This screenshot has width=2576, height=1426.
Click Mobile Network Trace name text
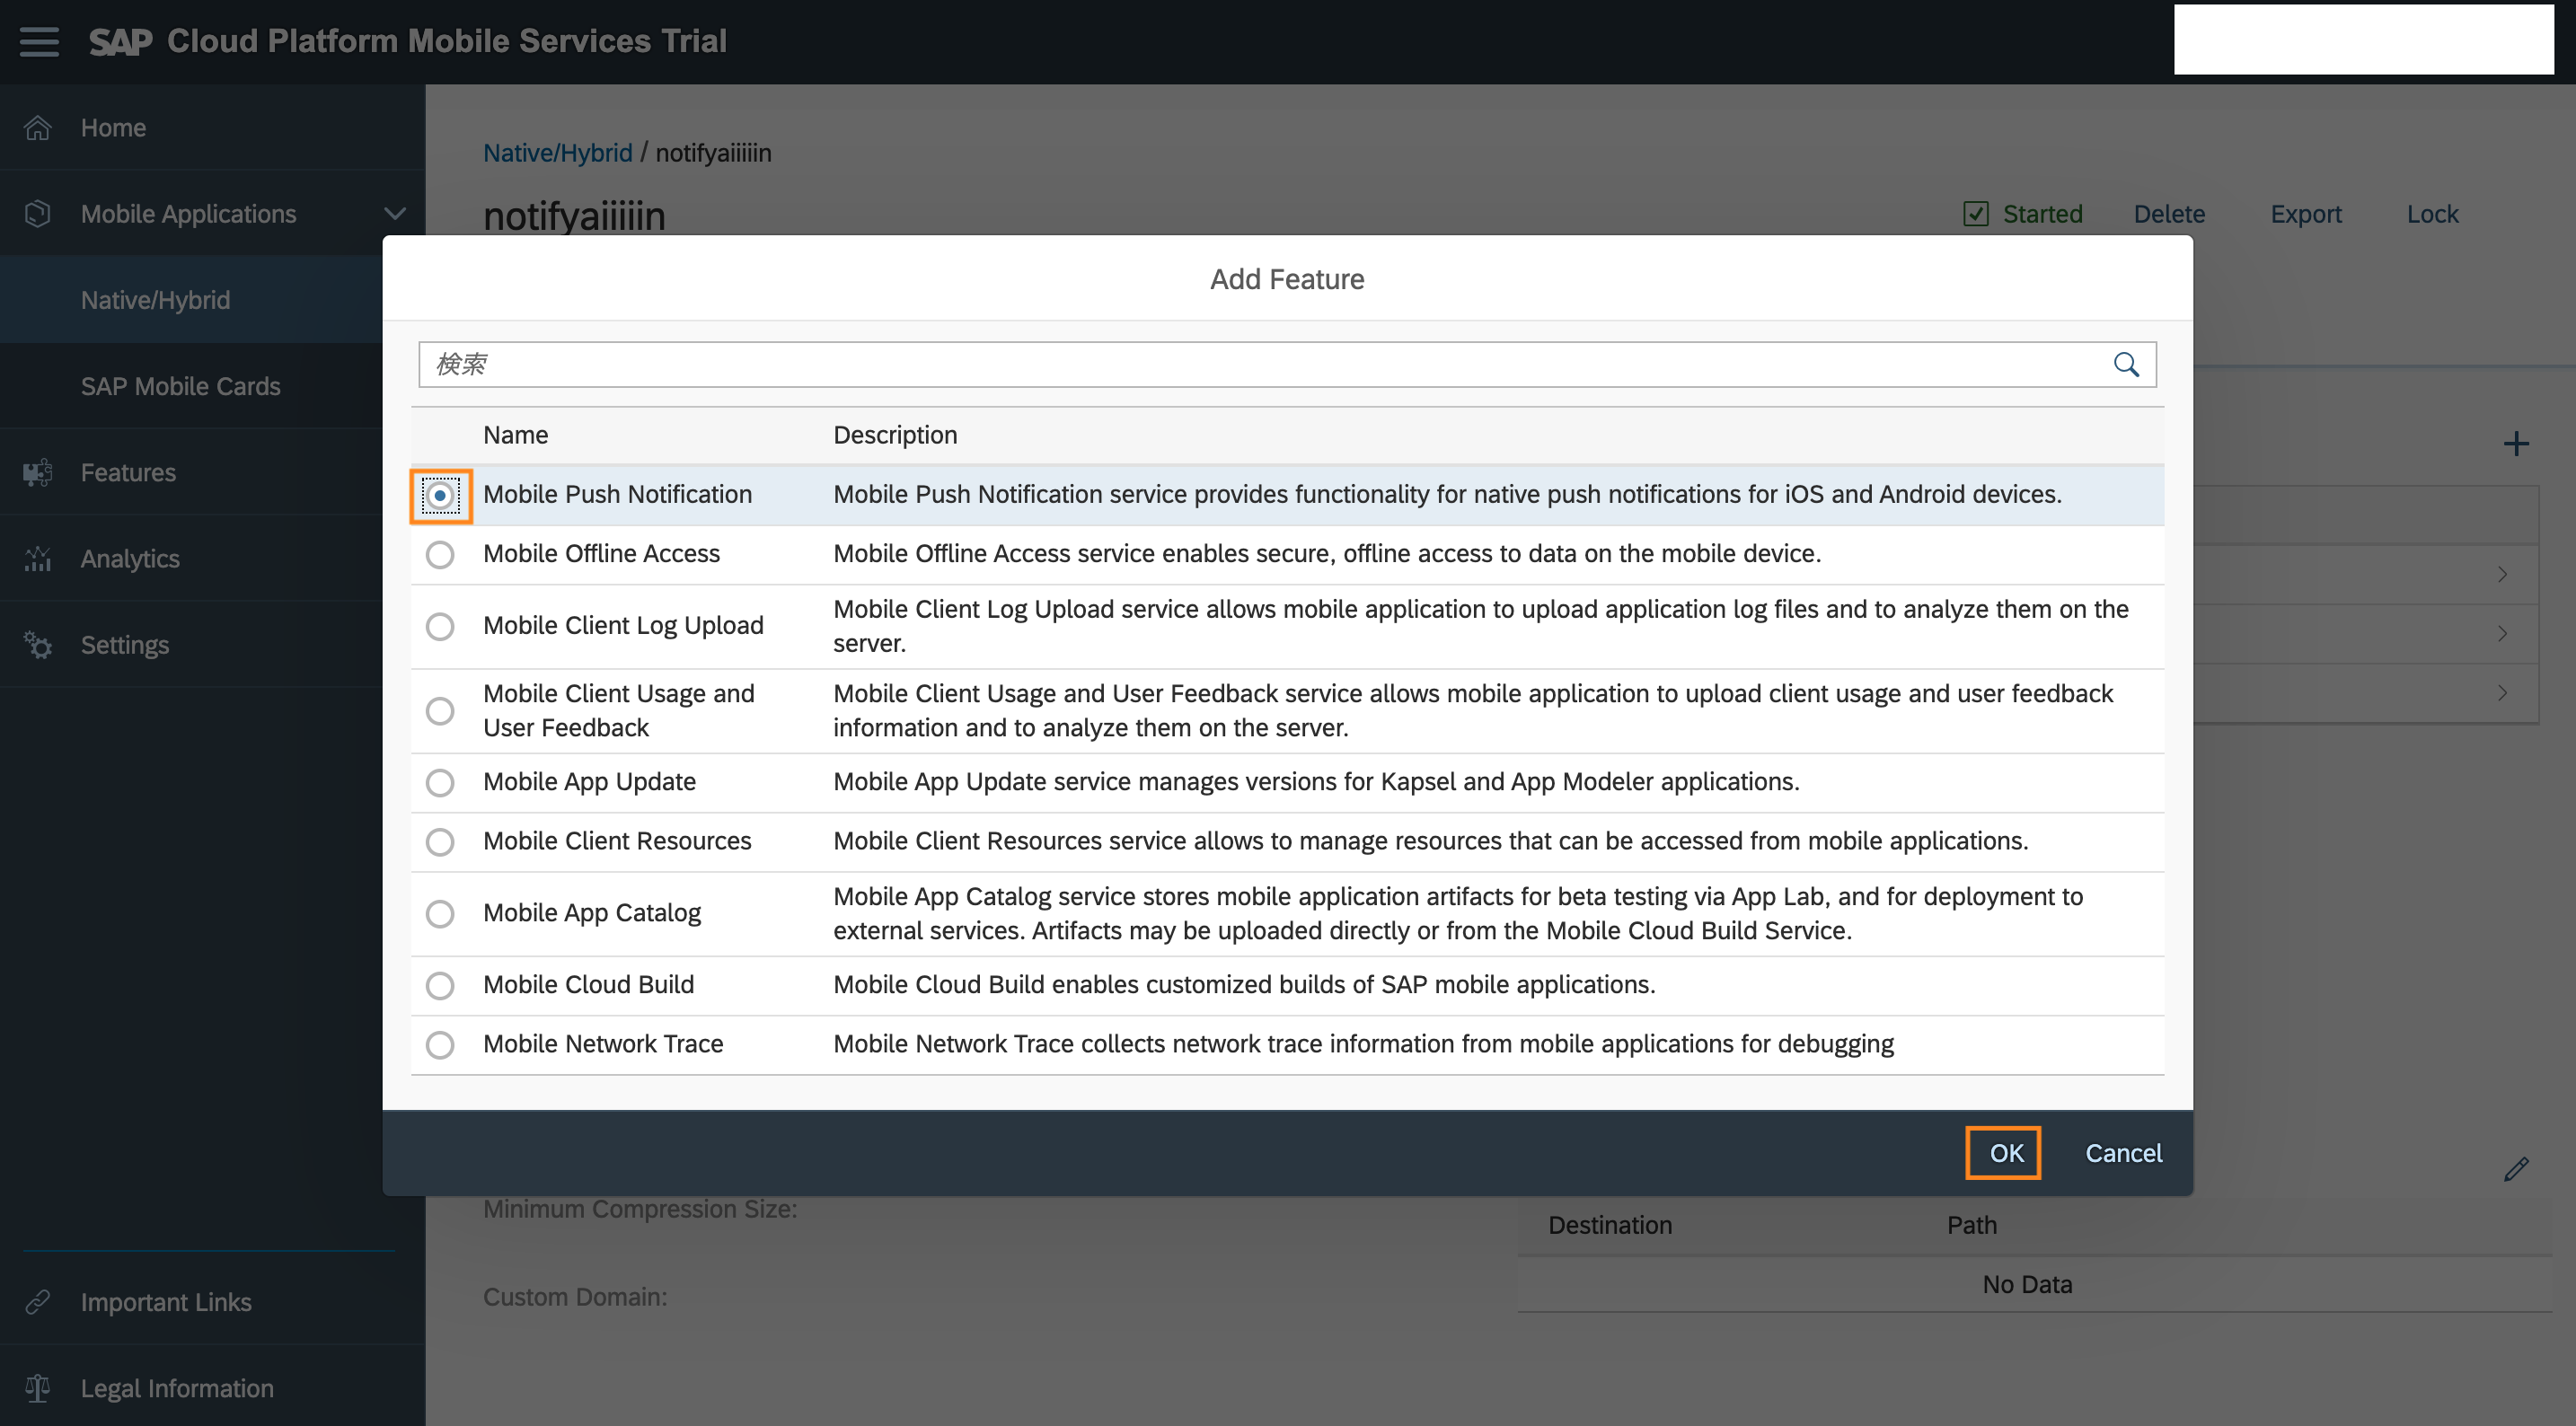pyautogui.click(x=603, y=1044)
